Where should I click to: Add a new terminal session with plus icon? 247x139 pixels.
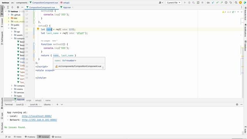58,105
